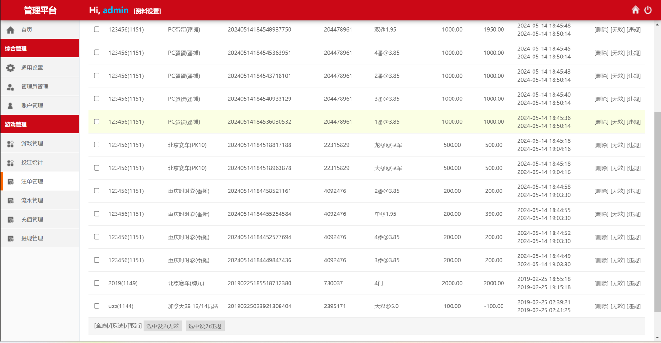The image size is (661, 343).
Task: Open the [资料设置] profile link
Action: point(147,11)
